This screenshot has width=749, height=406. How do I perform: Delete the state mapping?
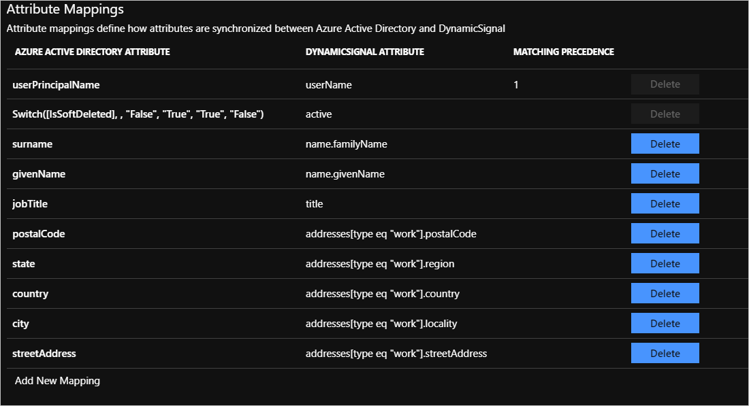tap(665, 263)
